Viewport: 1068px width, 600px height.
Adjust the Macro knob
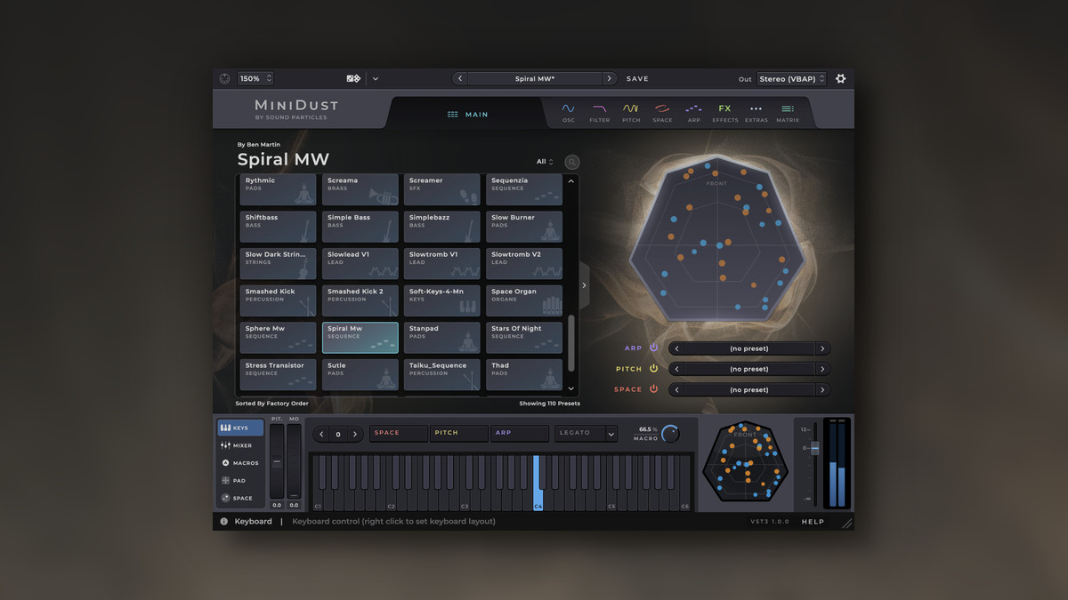click(x=669, y=434)
